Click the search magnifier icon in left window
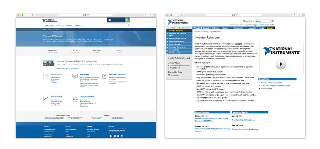 click(128, 25)
